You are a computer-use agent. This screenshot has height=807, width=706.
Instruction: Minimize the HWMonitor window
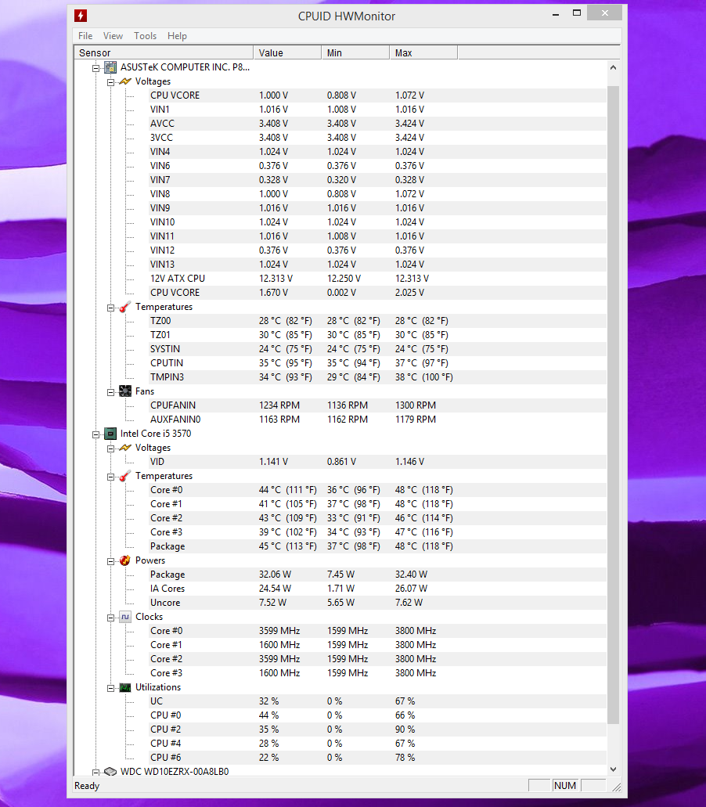[556, 14]
